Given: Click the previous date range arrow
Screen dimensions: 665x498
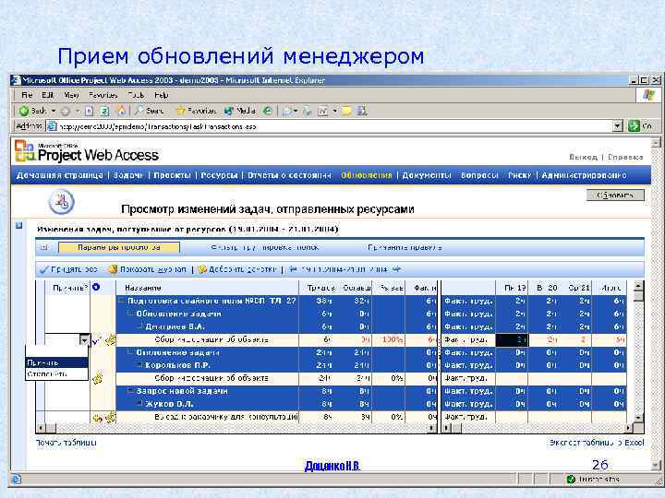Looking at the screenshot, I should (x=293, y=269).
